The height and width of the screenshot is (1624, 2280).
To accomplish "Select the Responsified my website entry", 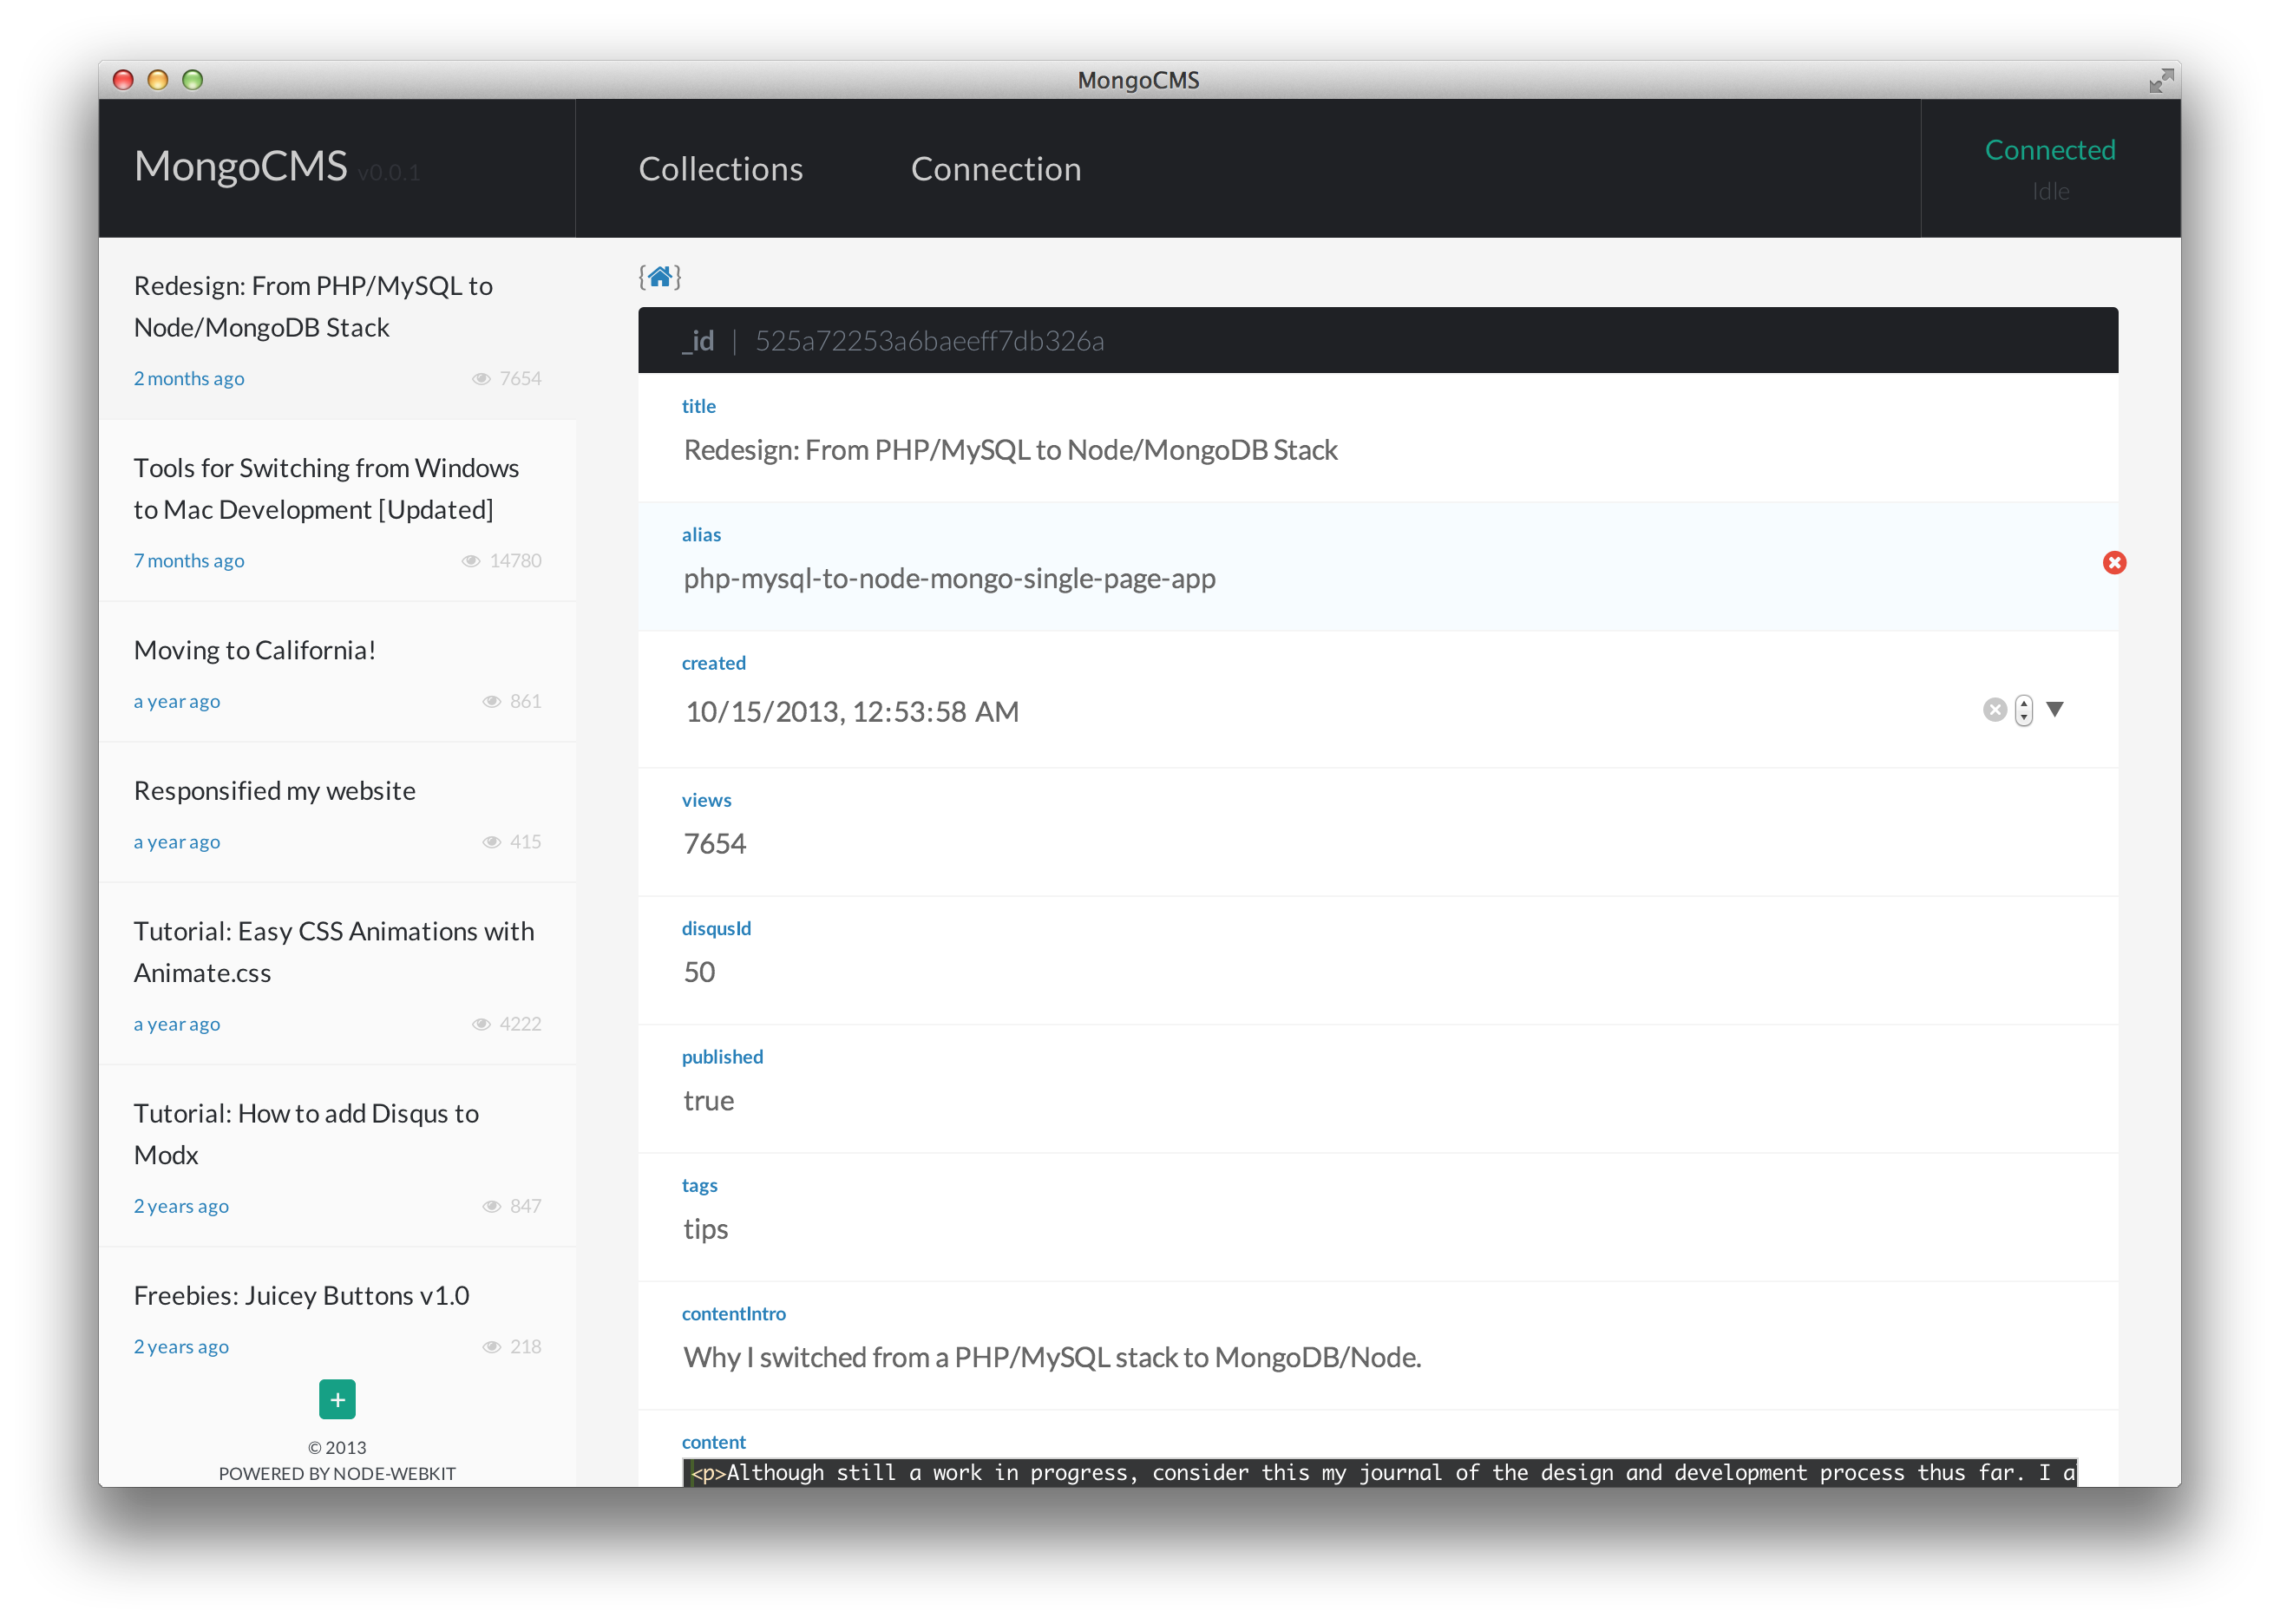I will 274,791.
